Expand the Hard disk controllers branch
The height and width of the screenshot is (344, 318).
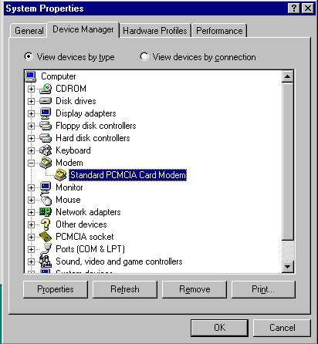(31, 138)
